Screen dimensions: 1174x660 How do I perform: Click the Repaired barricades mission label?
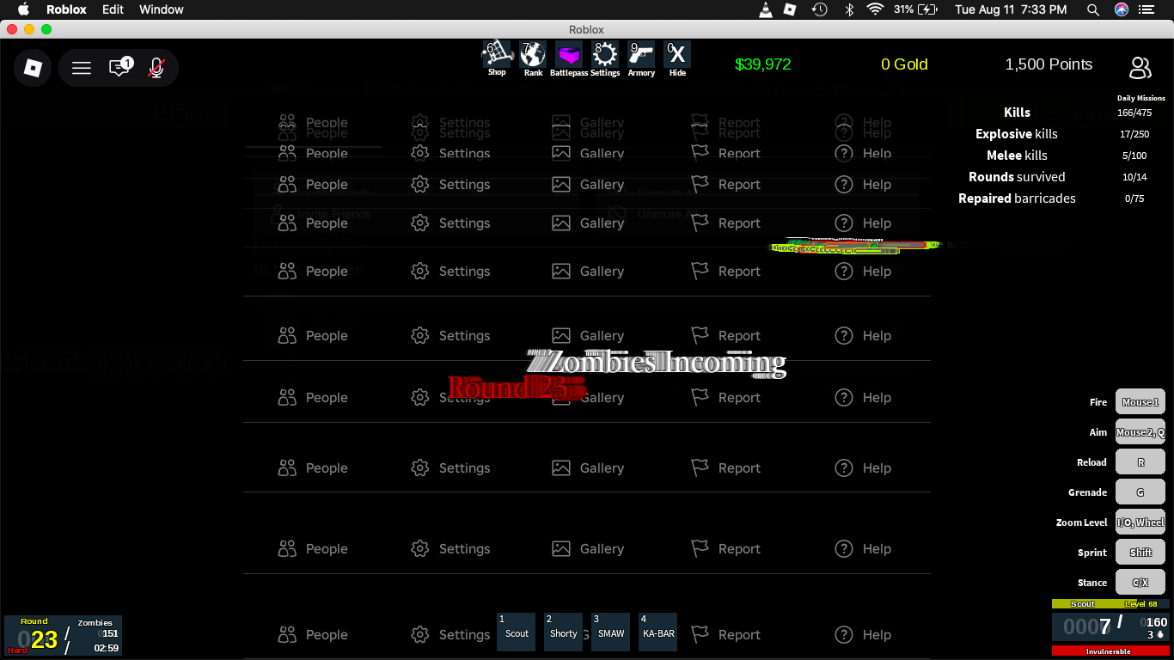coord(1017,199)
